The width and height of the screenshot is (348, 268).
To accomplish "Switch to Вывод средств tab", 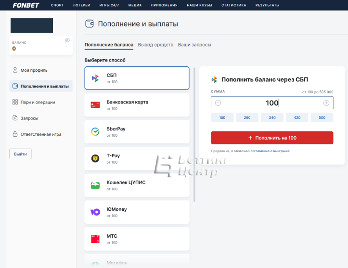I will coord(155,45).
